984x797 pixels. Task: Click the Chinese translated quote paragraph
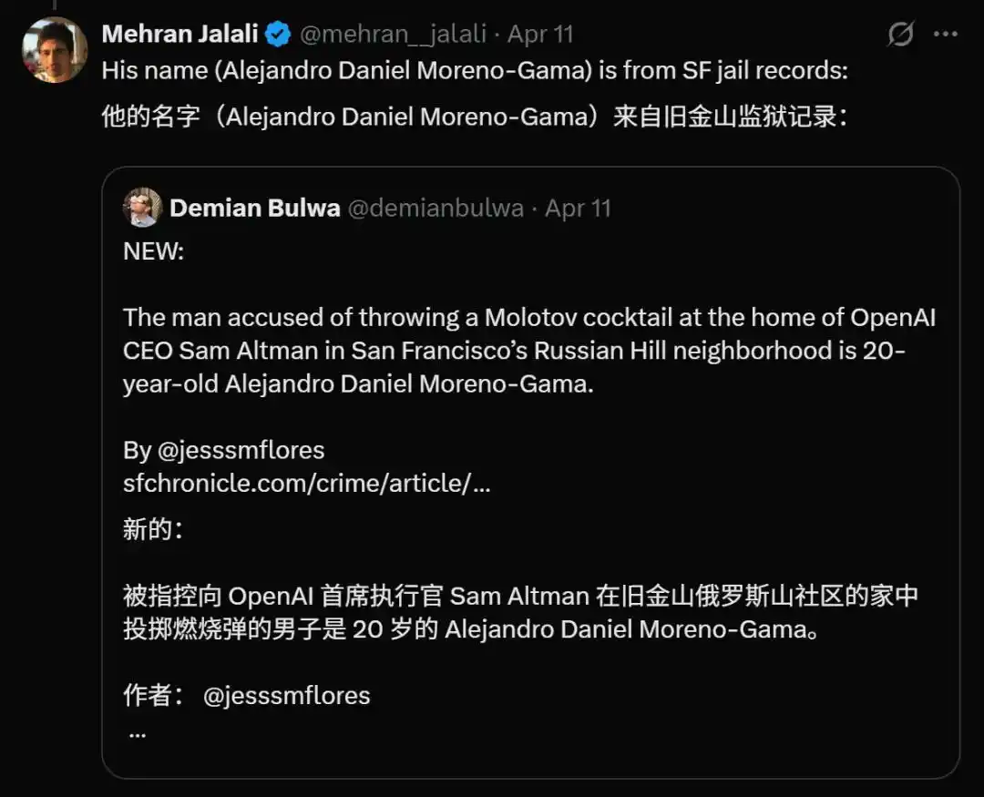pos(521,612)
